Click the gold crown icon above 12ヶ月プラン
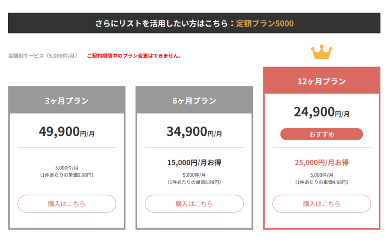 (322, 52)
